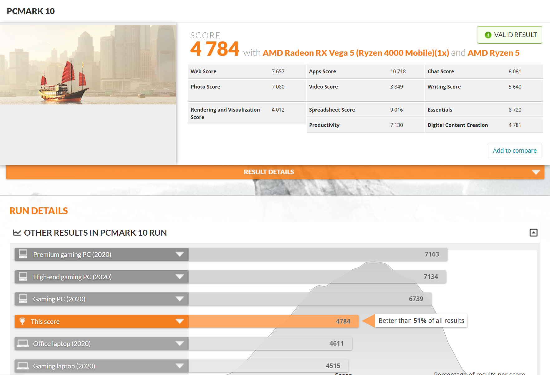Open the Office laptop (2020) dropdown arrow
The width and height of the screenshot is (550, 375).
click(x=179, y=344)
